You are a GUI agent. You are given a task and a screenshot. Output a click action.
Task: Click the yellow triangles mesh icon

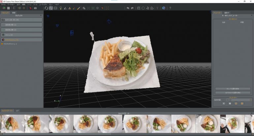70,8
